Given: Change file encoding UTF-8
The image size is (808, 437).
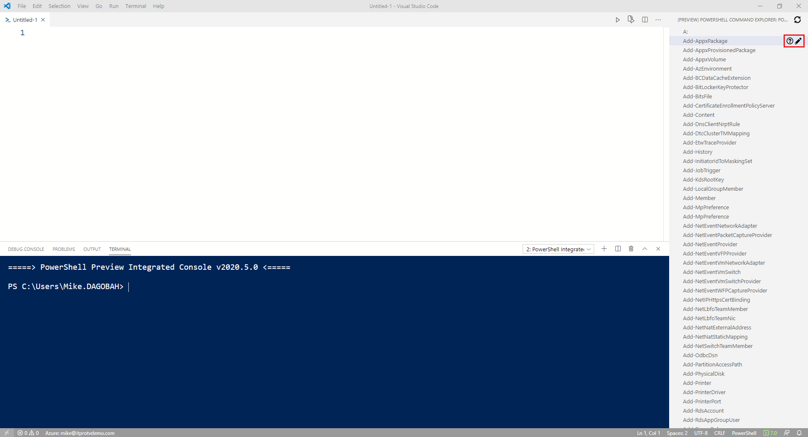Looking at the screenshot, I should (701, 433).
